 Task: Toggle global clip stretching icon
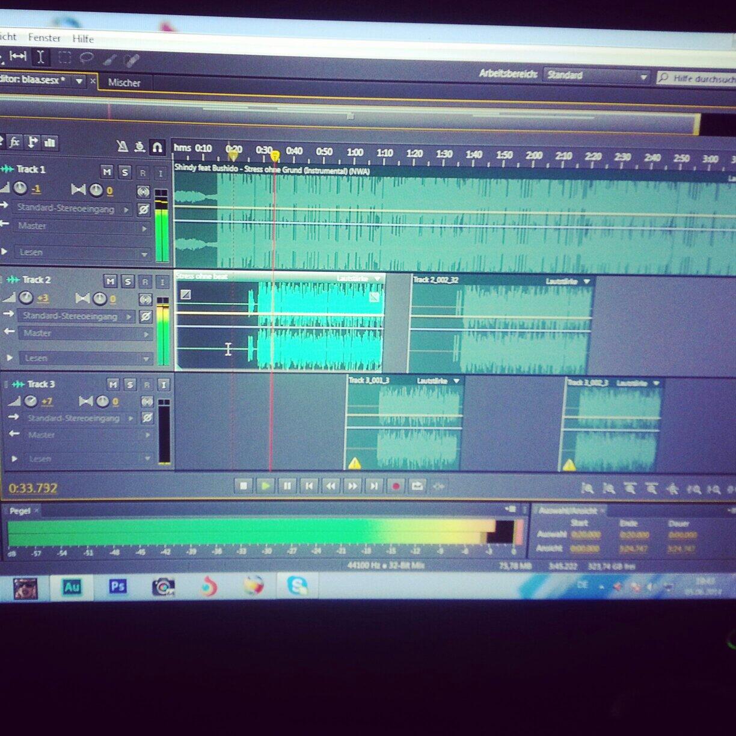pos(140,146)
